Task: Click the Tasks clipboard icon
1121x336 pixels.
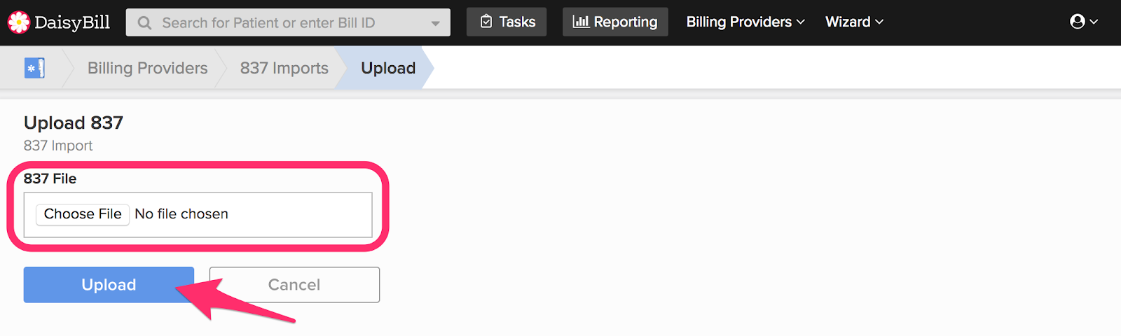Action: point(486,22)
